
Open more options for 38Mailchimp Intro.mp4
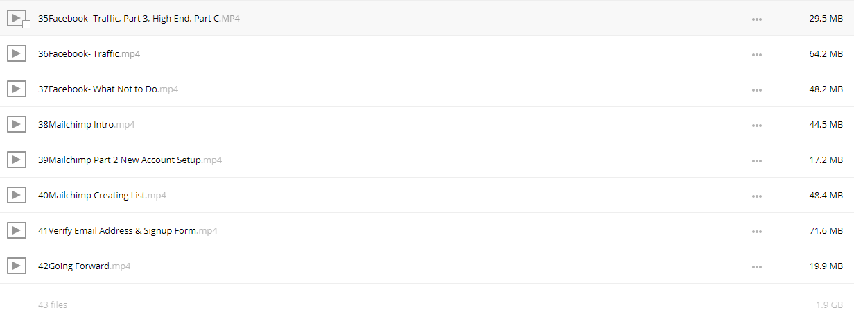point(757,125)
